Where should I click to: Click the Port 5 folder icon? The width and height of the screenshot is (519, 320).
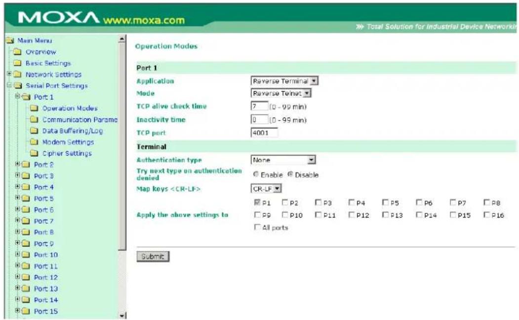pos(26,199)
